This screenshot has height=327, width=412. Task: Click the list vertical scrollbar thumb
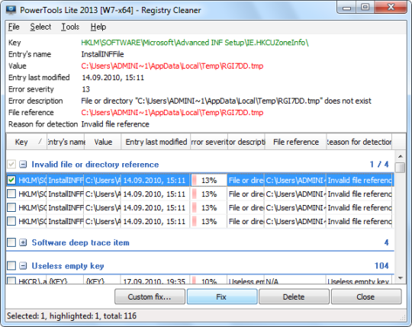coord(401,168)
